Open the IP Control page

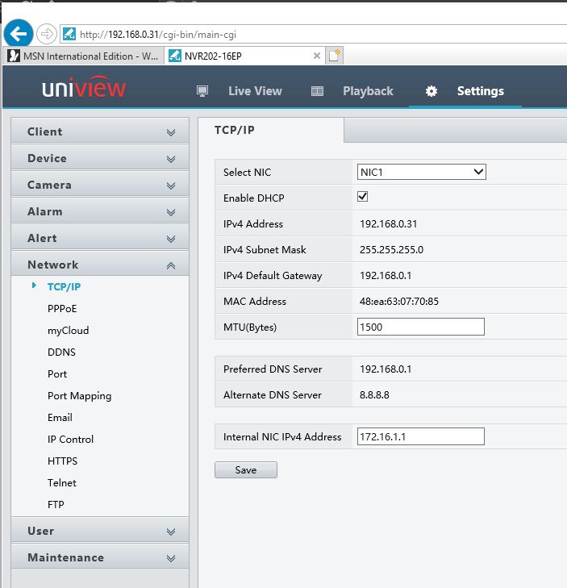click(x=70, y=439)
